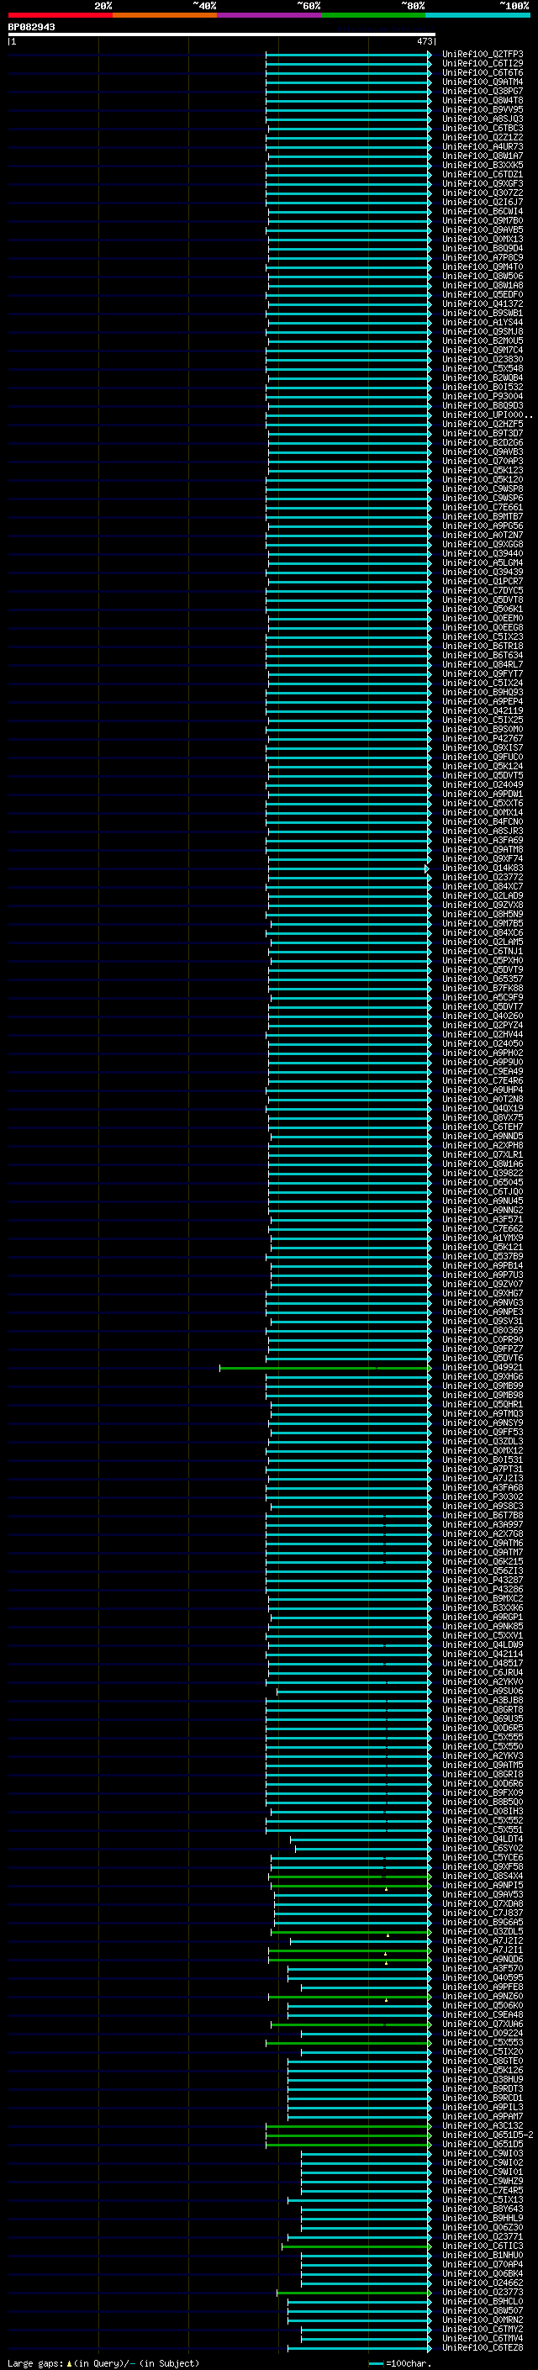Select hit label UniRef100_C6T6T6
Image resolution: width=538 pixels, height=2370 pixels.
tap(482, 72)
